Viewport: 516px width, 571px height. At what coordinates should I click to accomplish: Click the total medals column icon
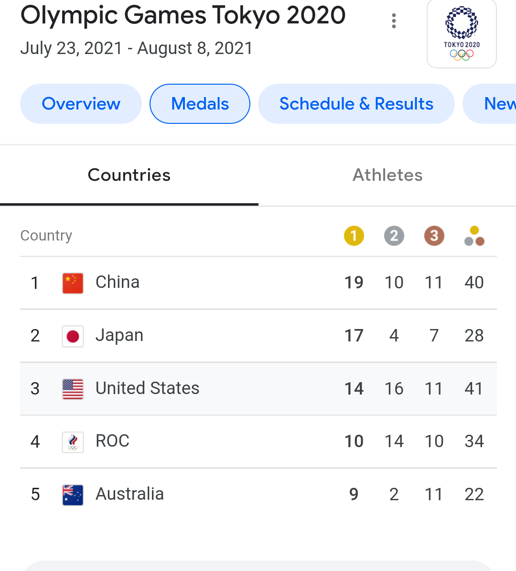(474, 236)
